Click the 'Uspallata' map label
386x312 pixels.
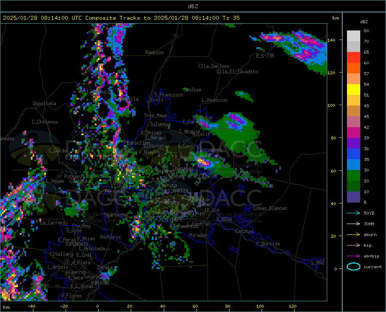coord(44,103)
